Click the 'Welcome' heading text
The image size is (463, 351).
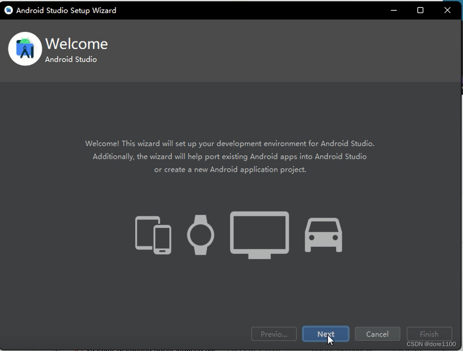76,44
